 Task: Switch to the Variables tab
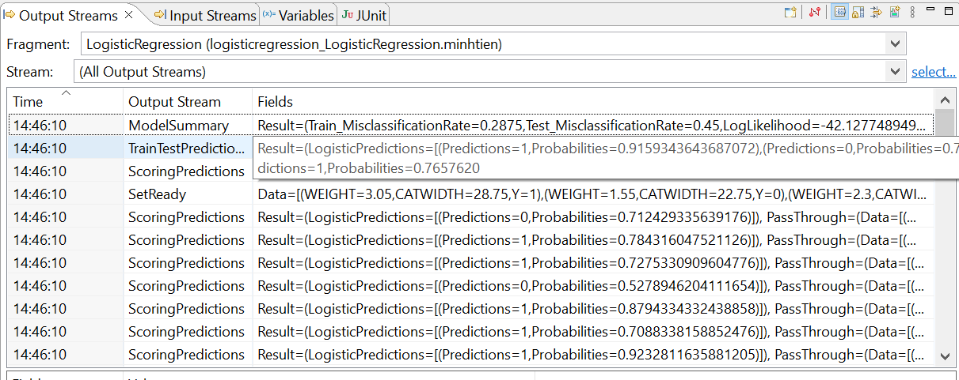tap(298, 15)
